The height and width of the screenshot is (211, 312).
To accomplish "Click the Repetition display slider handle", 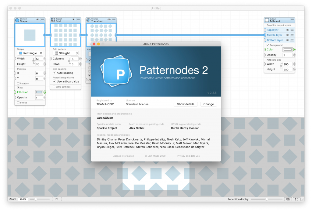I will point(266,199).
